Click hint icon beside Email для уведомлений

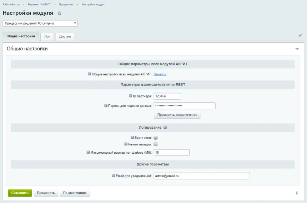113,176
